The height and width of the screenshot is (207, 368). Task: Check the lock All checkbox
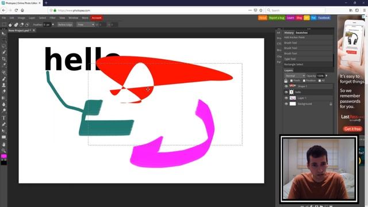click(x=320, y=80)
